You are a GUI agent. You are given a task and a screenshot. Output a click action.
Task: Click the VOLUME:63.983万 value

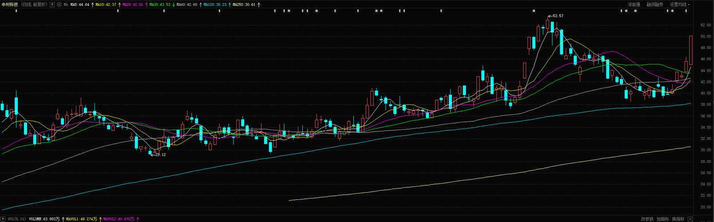(44, 219)
